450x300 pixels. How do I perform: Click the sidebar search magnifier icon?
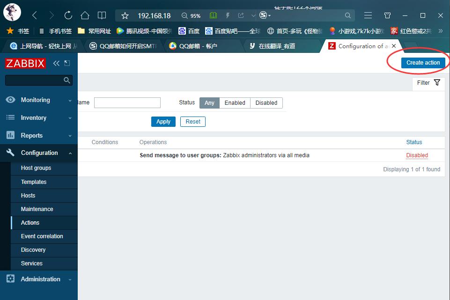tap(67, 80)
